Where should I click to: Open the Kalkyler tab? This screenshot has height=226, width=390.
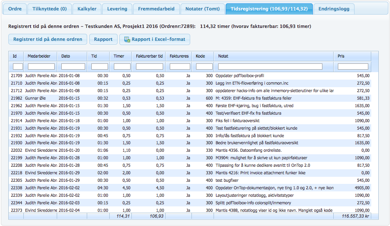tap(87, 9)
